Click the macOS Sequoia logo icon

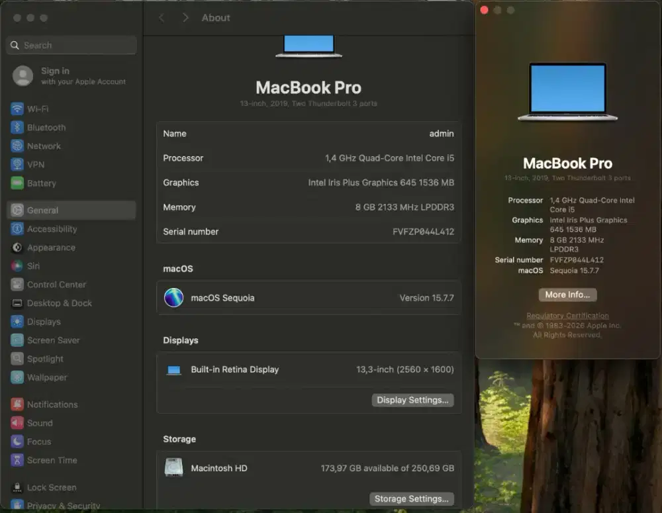point(173,298)
